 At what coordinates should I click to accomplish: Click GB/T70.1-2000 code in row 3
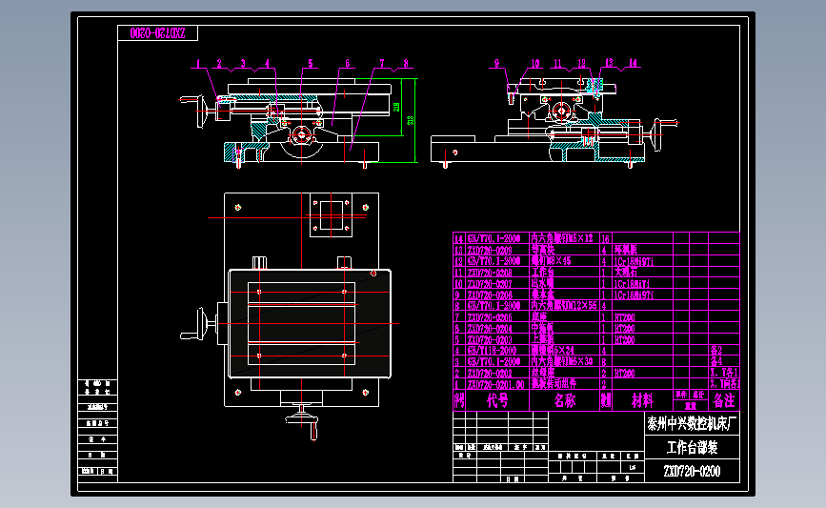(494, 362)
